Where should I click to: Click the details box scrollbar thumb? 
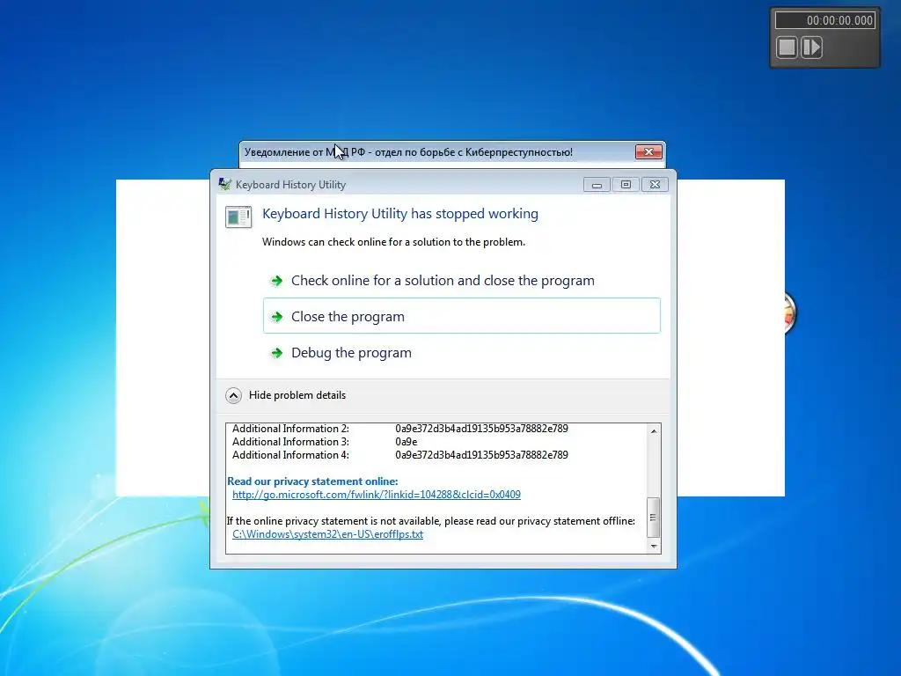(x=654, y=518)
